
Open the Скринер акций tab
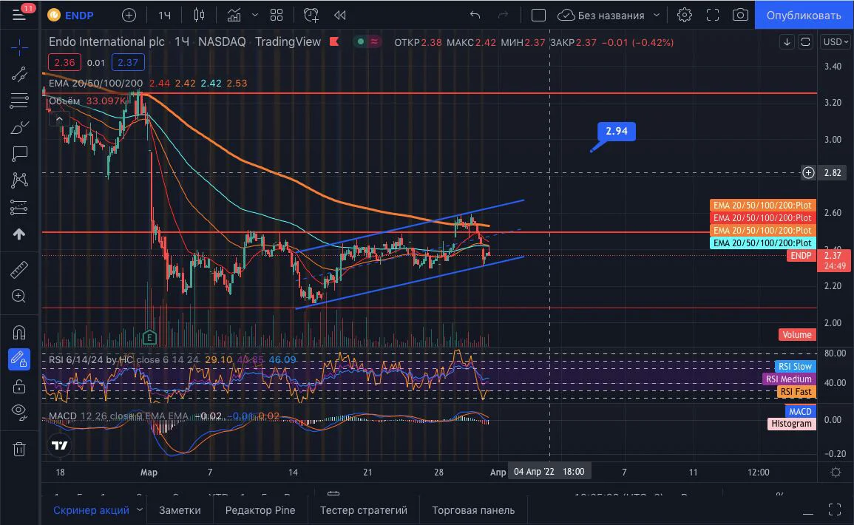pyautogui.click(x=91, y=510)
